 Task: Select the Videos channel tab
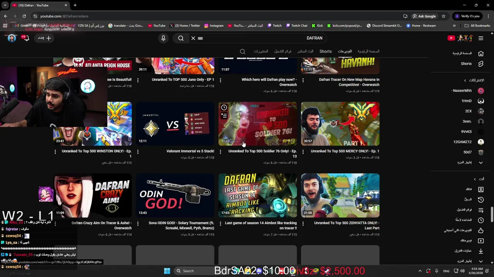tap(345, 52)
